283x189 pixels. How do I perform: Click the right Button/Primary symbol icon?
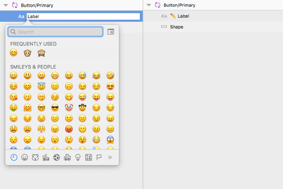(x=157, y=5)
